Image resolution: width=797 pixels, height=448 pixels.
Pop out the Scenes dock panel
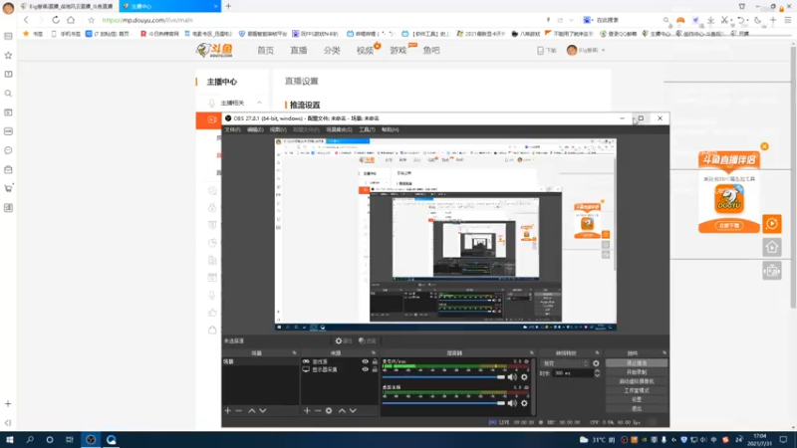[x=294, y=352]
